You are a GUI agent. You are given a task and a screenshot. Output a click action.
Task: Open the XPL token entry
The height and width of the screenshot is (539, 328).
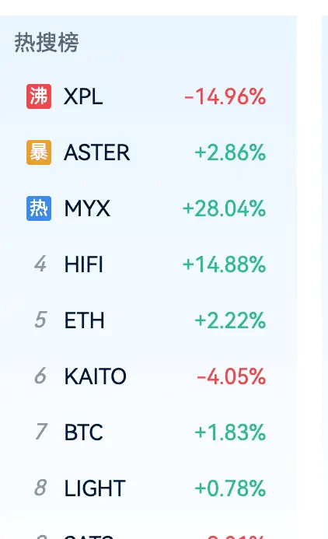coord(146,96)
